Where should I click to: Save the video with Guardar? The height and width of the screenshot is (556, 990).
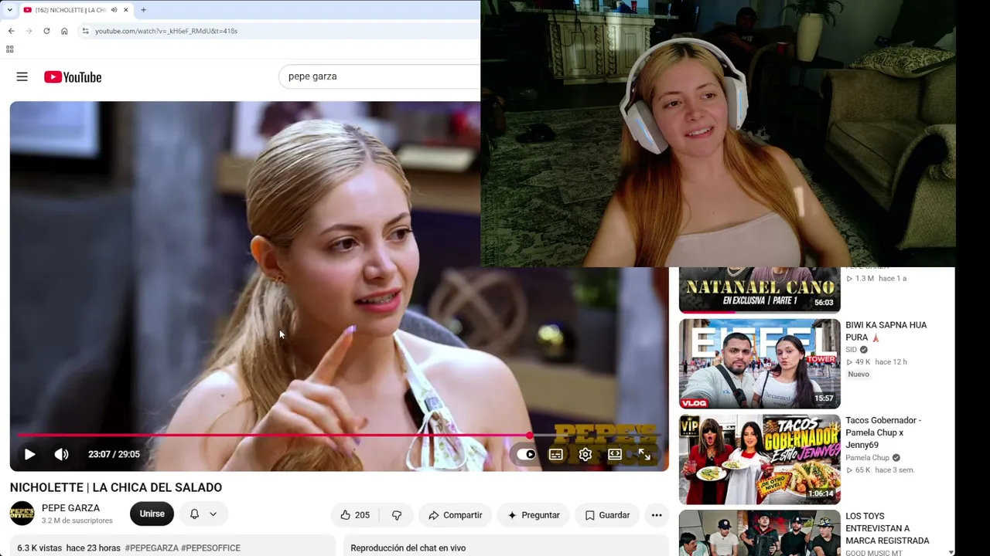607,515
